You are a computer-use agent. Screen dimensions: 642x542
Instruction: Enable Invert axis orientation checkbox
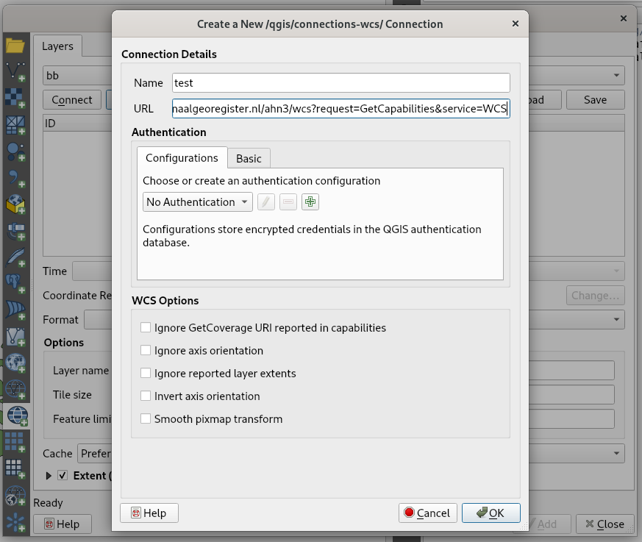pos(146,396)
